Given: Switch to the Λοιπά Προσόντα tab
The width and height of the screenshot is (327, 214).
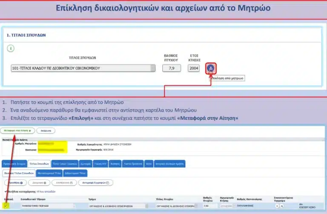Looking at the screenshot, I should 133,164.
